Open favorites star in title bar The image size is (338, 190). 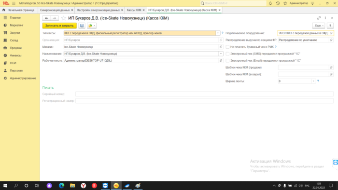[285, 3]
